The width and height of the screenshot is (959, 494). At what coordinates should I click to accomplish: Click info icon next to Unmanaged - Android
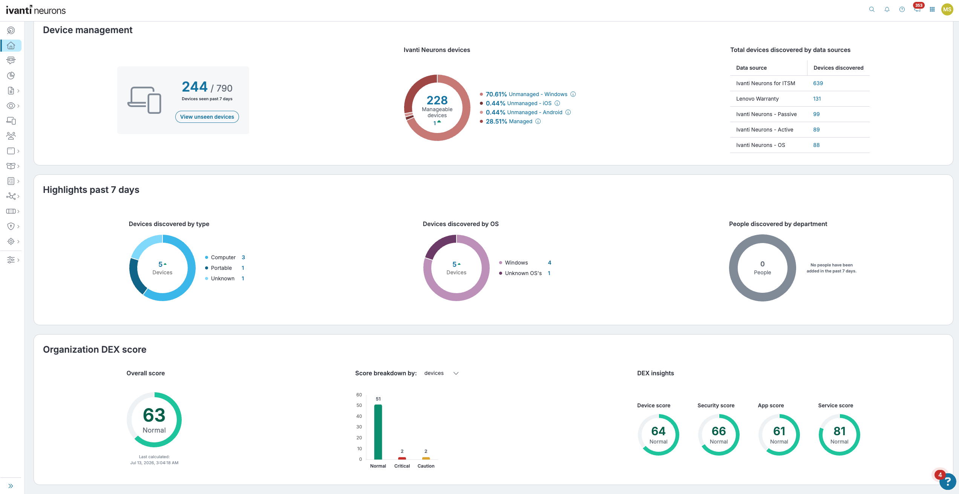tap(568, 112)
